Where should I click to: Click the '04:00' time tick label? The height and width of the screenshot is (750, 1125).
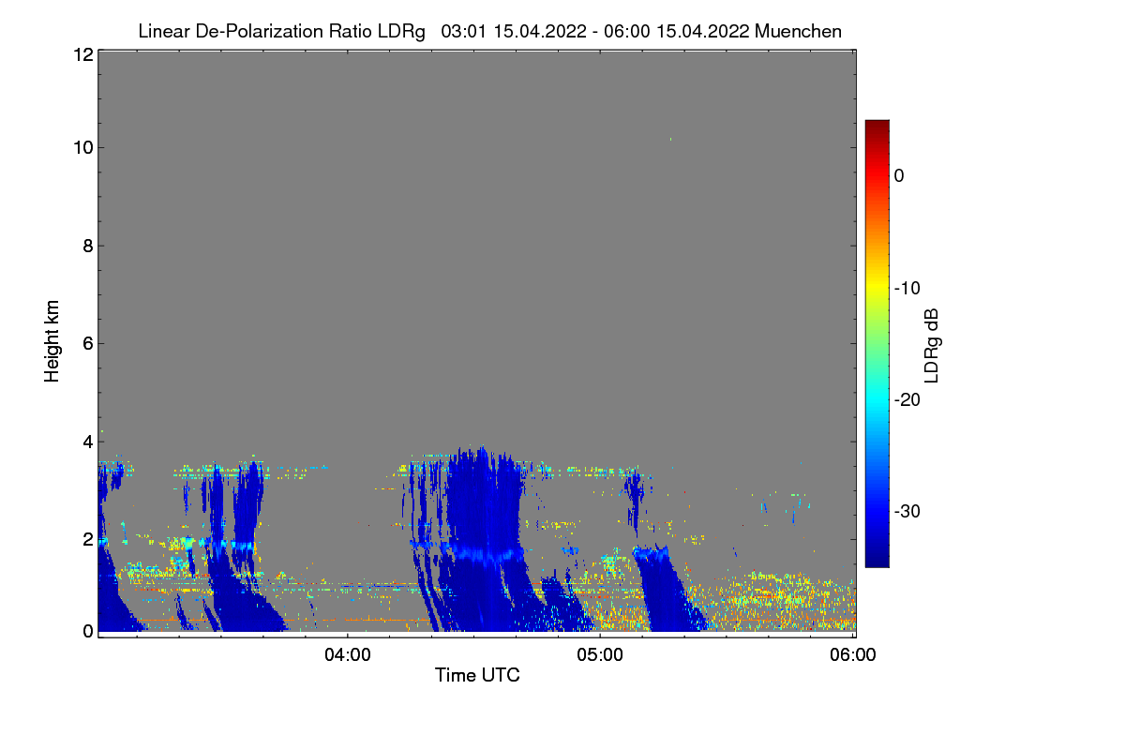click(347, 655)
